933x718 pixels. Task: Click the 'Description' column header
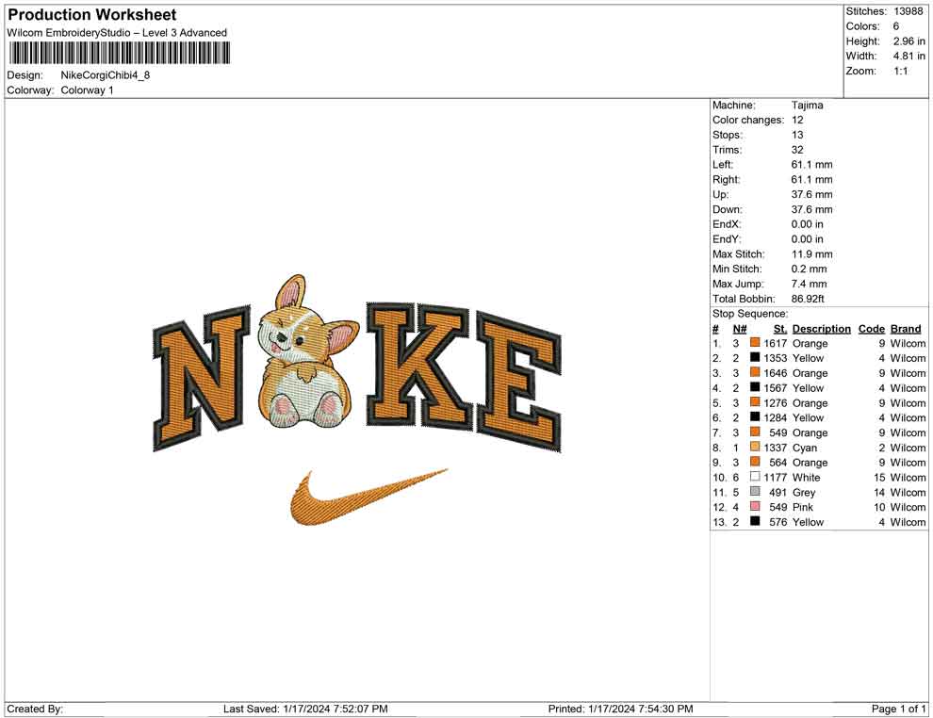pos(822,328)
